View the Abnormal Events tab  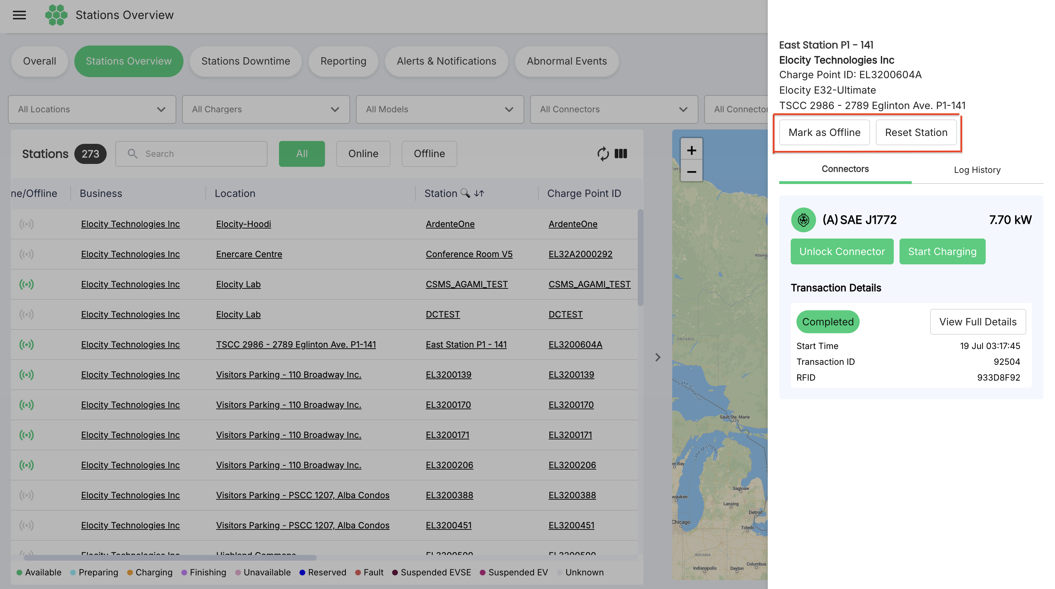point(567,61)
